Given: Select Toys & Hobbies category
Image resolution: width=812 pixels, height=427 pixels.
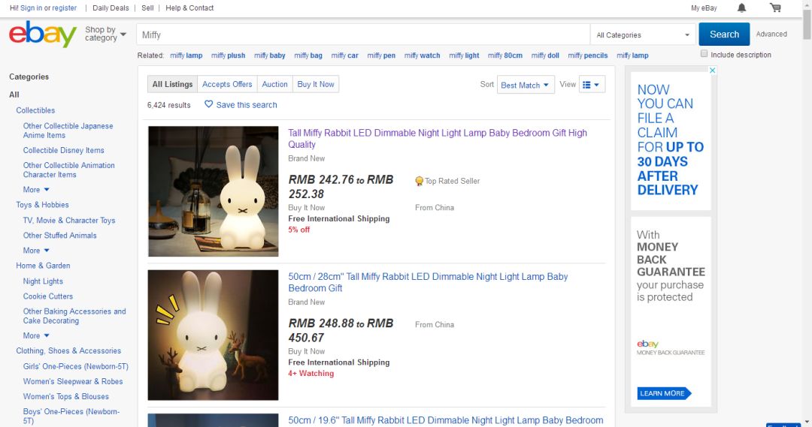Looking at the screenshot, I should pos(42,205).
